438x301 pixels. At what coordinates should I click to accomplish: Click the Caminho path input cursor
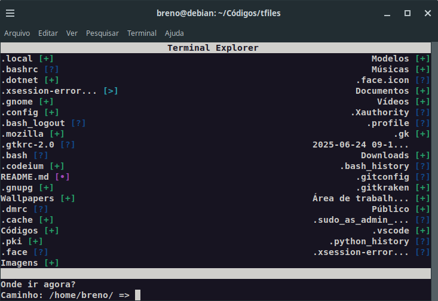pos(137,295)
